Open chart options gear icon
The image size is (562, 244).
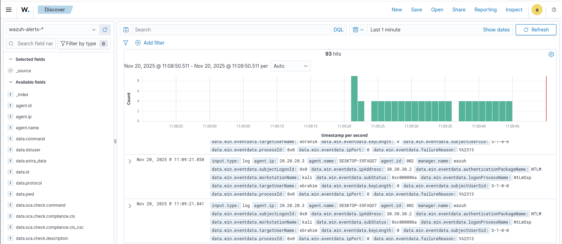coord(551,54)
